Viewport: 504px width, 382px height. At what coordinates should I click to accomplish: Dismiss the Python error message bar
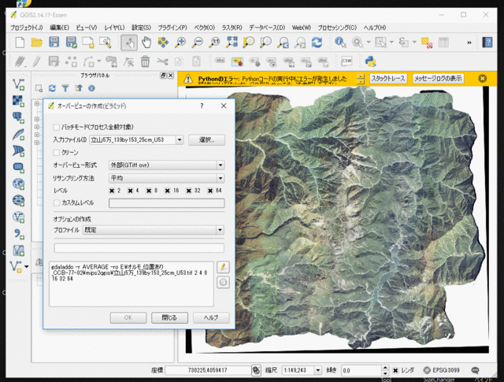pyautogui.click(x=482, y=79)
